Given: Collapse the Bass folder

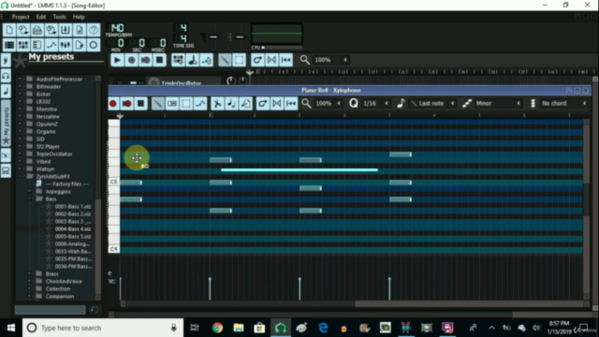Looking at the screenshot, I should (x=29, y=199).
